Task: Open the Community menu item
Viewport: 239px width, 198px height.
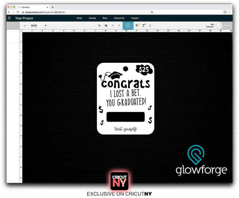Action: [119, 18]
